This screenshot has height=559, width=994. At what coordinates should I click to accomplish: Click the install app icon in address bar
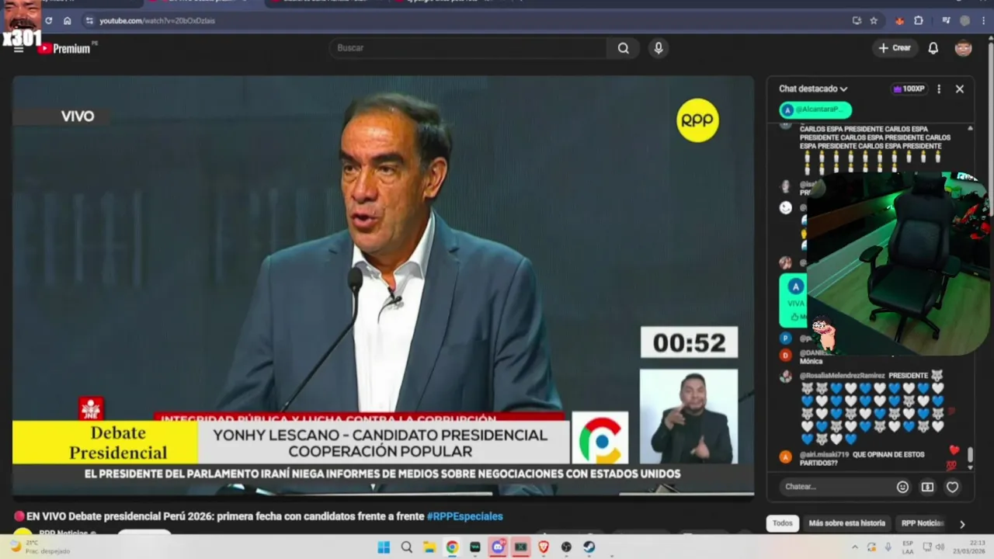click(857, 21)
